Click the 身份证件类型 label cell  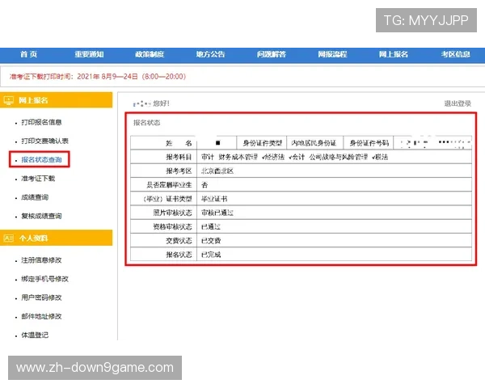click(262, 143)
